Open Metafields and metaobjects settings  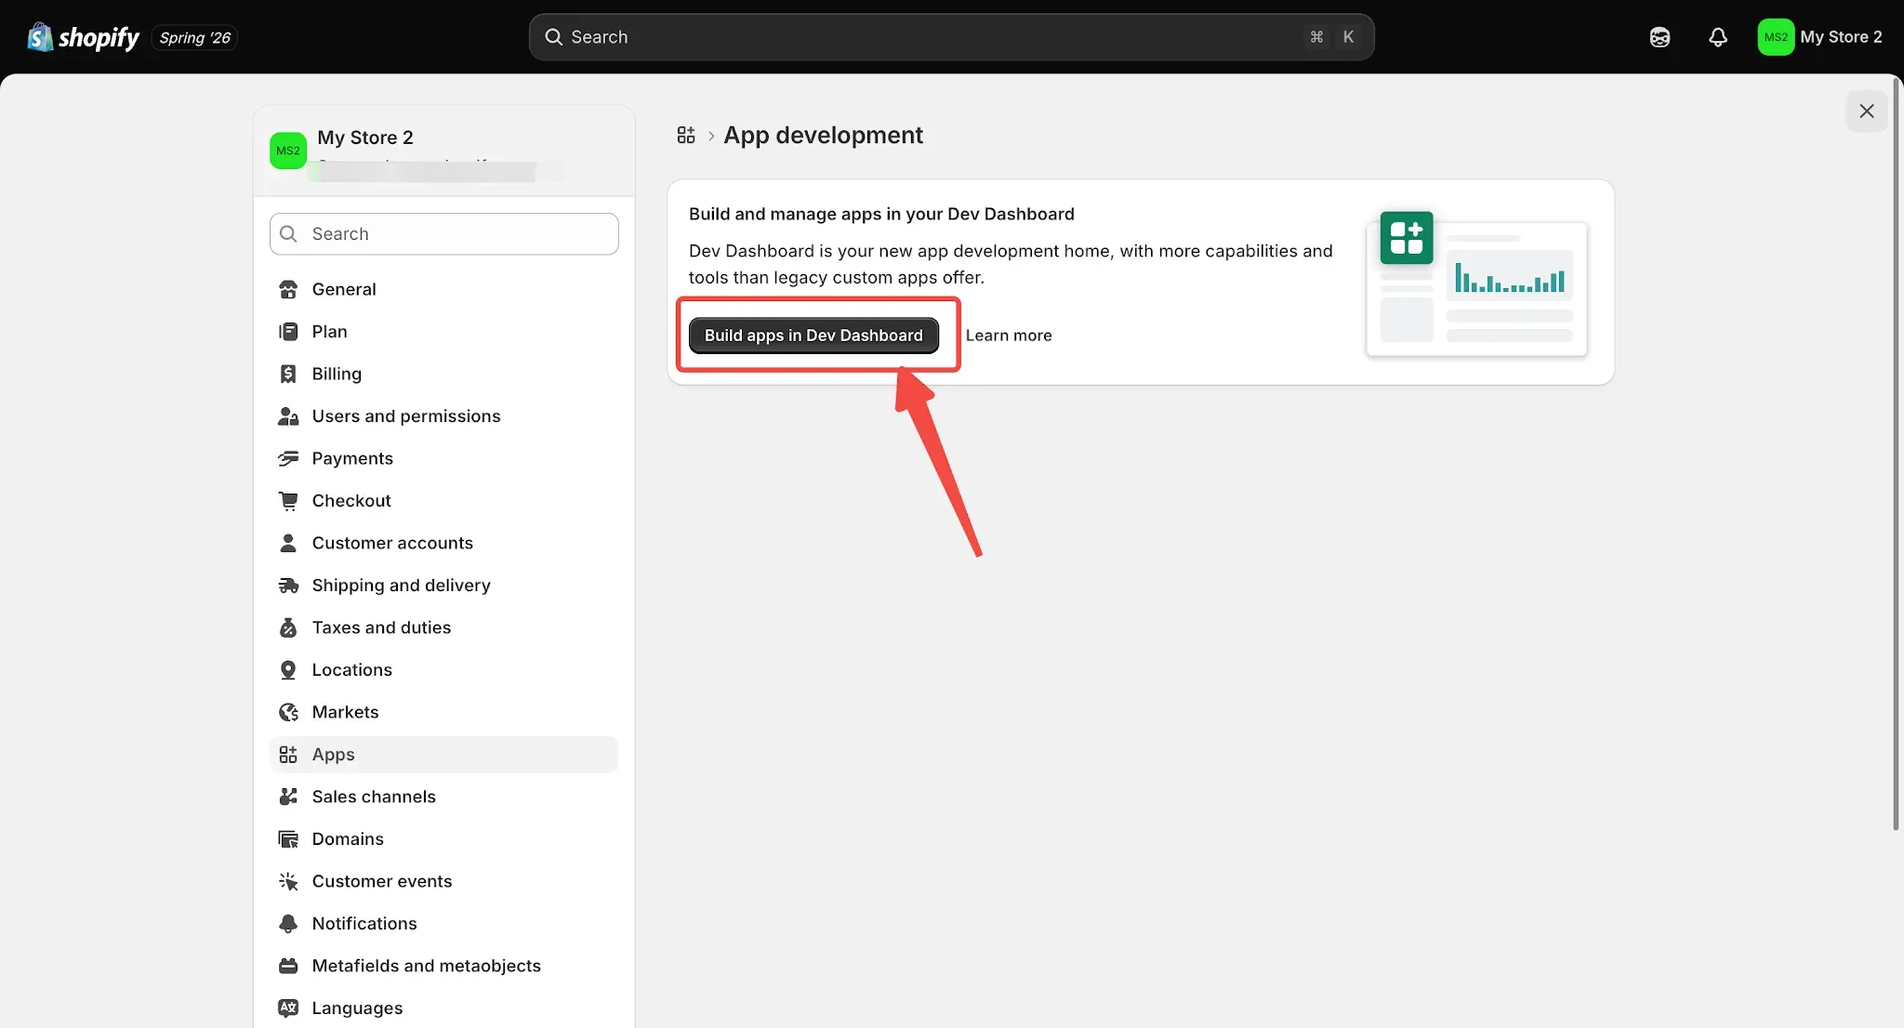click(443, 966)
